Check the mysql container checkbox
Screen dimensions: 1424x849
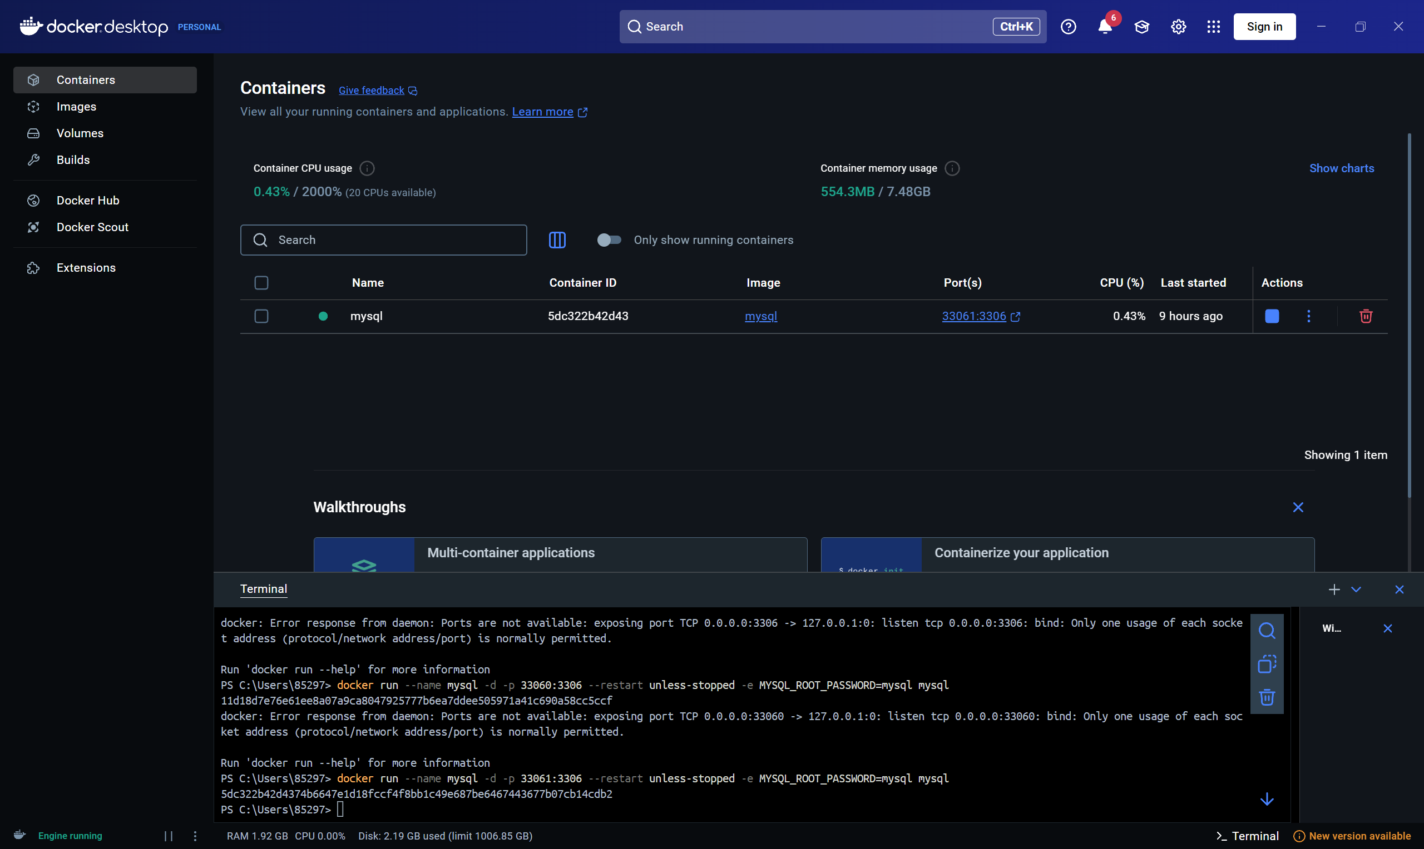261,316
